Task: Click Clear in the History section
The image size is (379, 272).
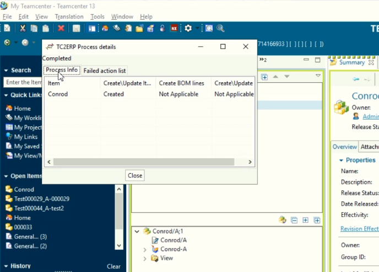Action: click(x=113, y=266)
